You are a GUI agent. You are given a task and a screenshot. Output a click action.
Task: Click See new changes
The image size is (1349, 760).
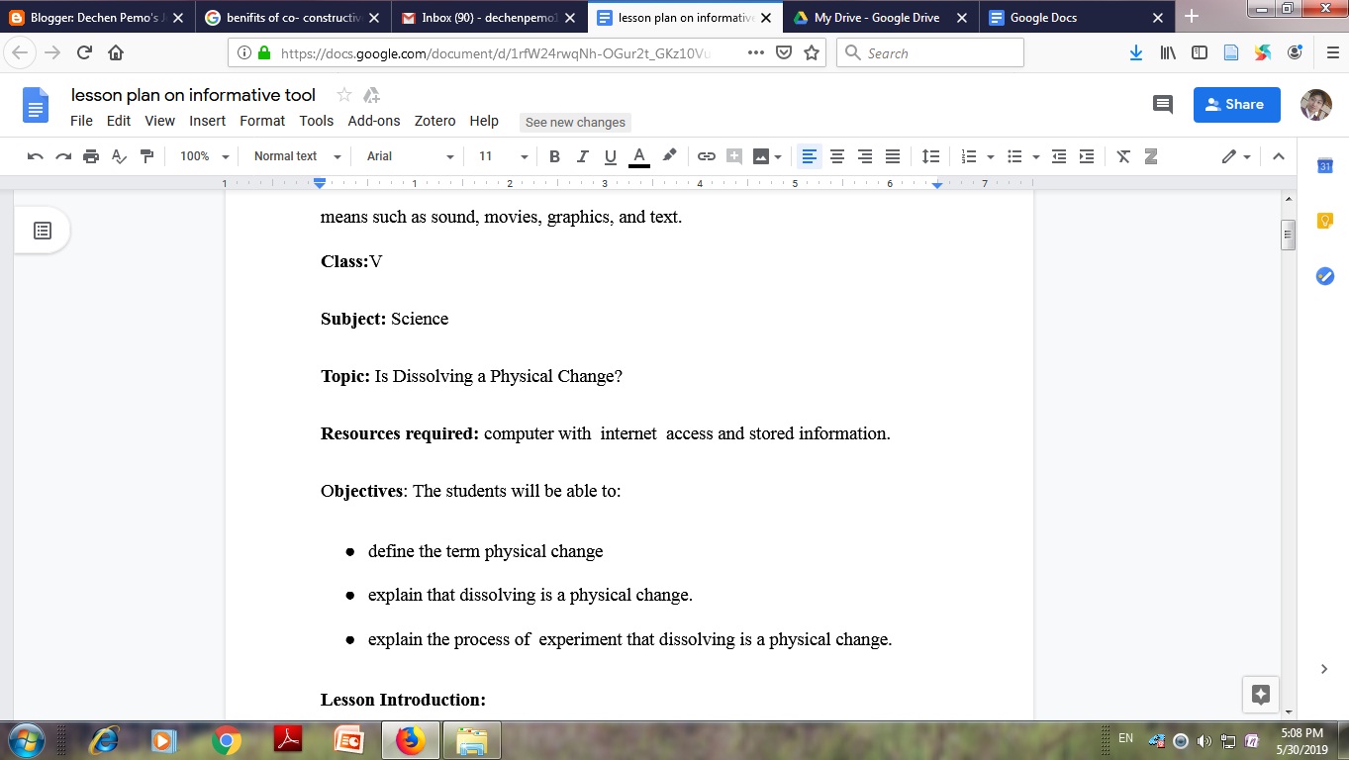575,122
